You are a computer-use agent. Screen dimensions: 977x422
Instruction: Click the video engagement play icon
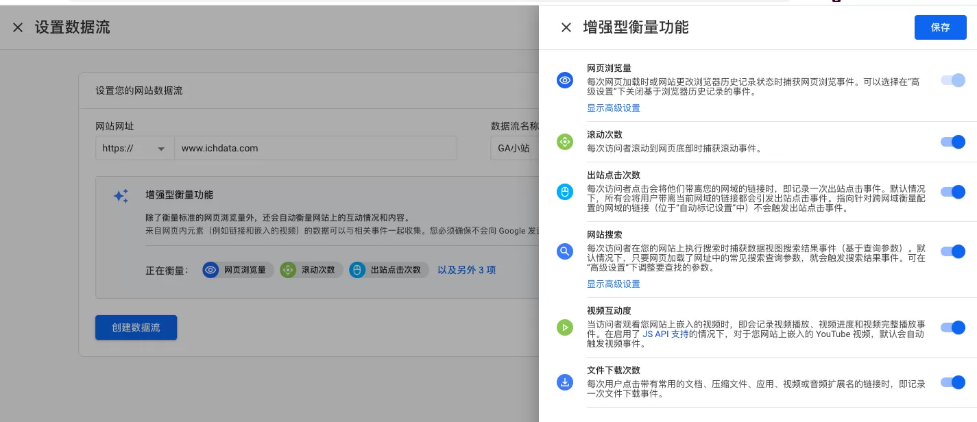[x=565, y=327]
